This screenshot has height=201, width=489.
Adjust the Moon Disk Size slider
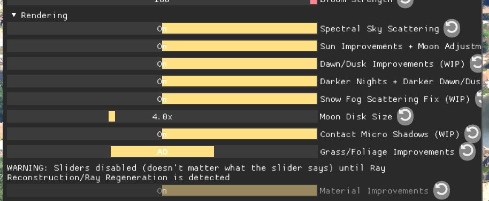pos(162,117)
